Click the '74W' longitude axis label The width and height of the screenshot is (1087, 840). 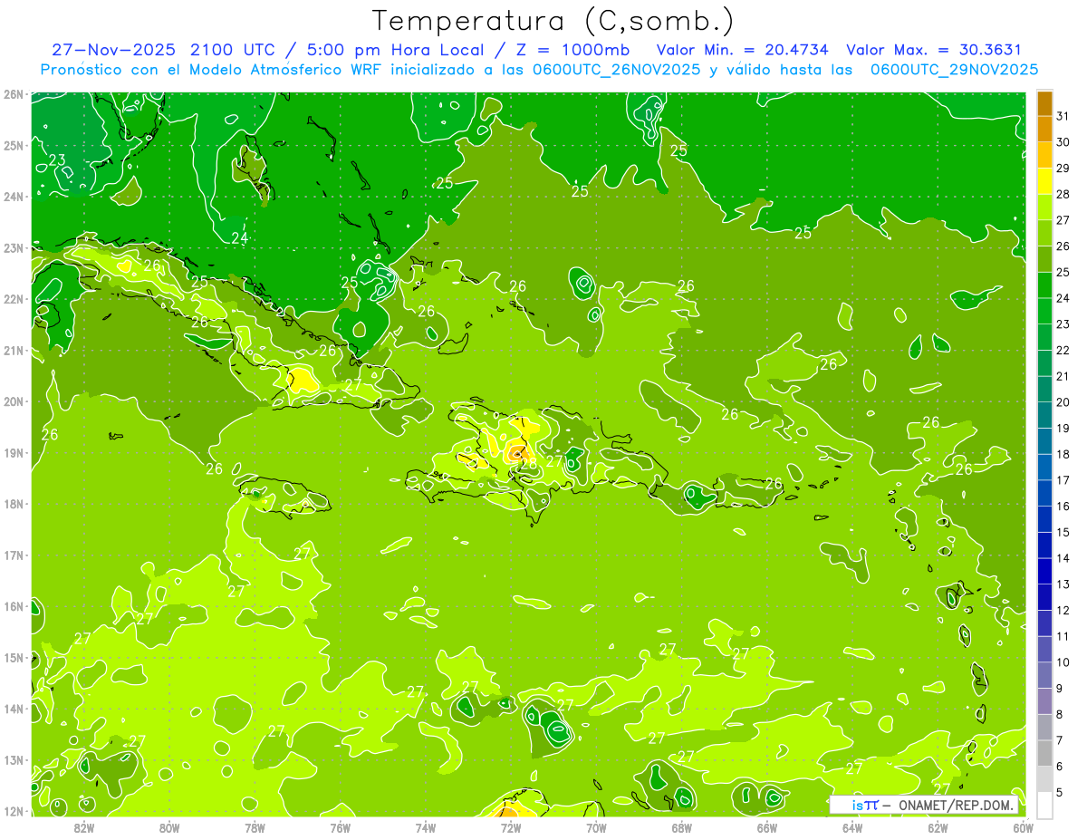tap(425, 826)
